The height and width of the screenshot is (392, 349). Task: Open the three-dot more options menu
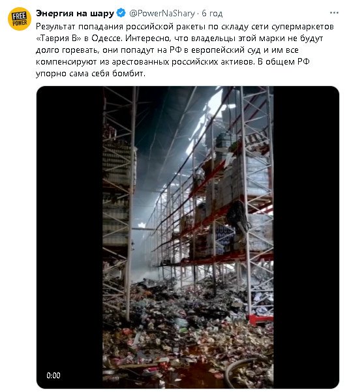pos(334,13)
